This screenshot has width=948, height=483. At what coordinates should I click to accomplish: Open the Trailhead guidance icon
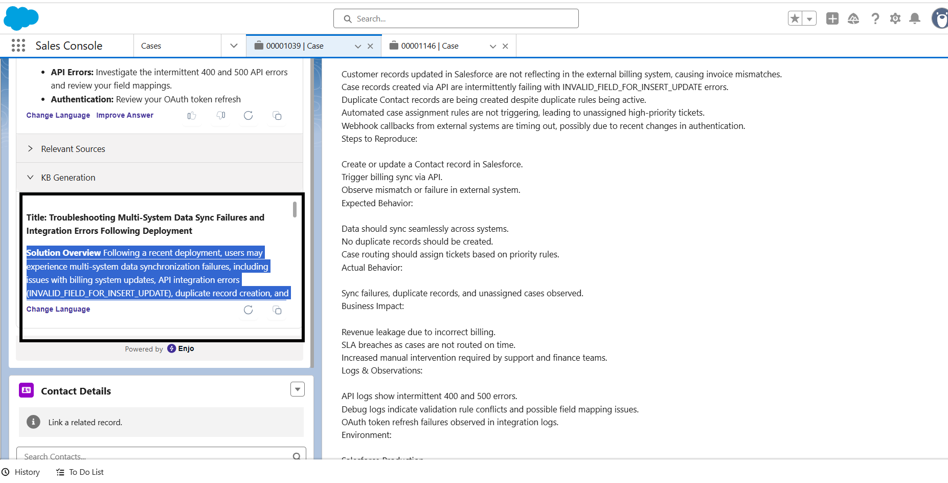[x=853, y=18]
